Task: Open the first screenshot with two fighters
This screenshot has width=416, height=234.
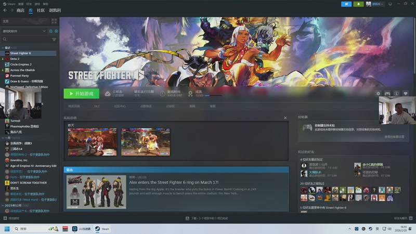Action: [92, 142]
